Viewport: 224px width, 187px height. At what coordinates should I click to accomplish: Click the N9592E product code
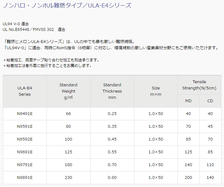click(25, 139)
